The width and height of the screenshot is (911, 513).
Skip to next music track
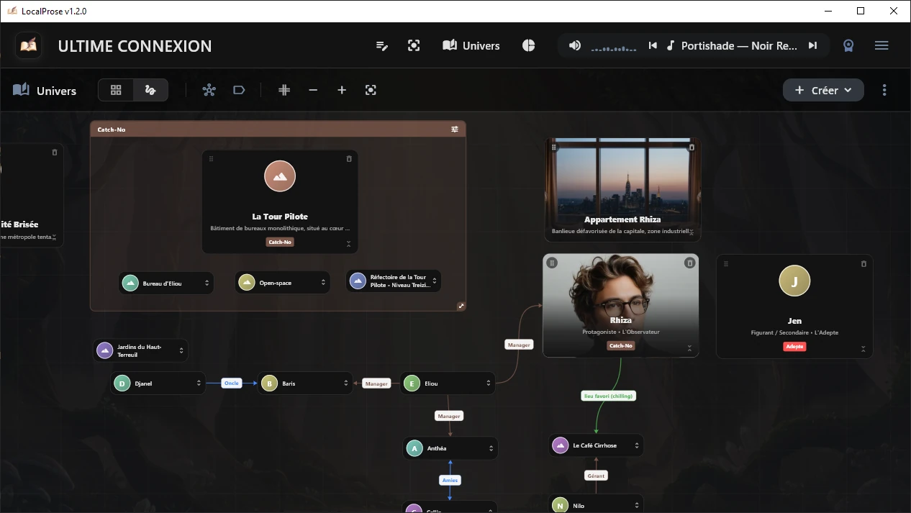(812, 46)
